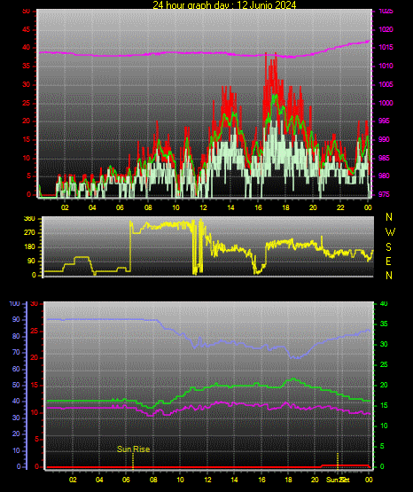413x492 pixels.
Task: Click the 18 hour tick on bottom graph
Action: (288, 480)
